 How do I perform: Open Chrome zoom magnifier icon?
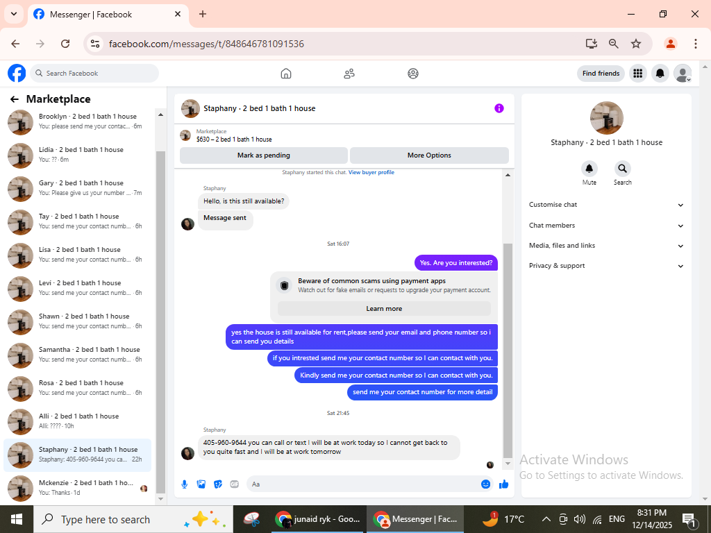coord(614,44)
